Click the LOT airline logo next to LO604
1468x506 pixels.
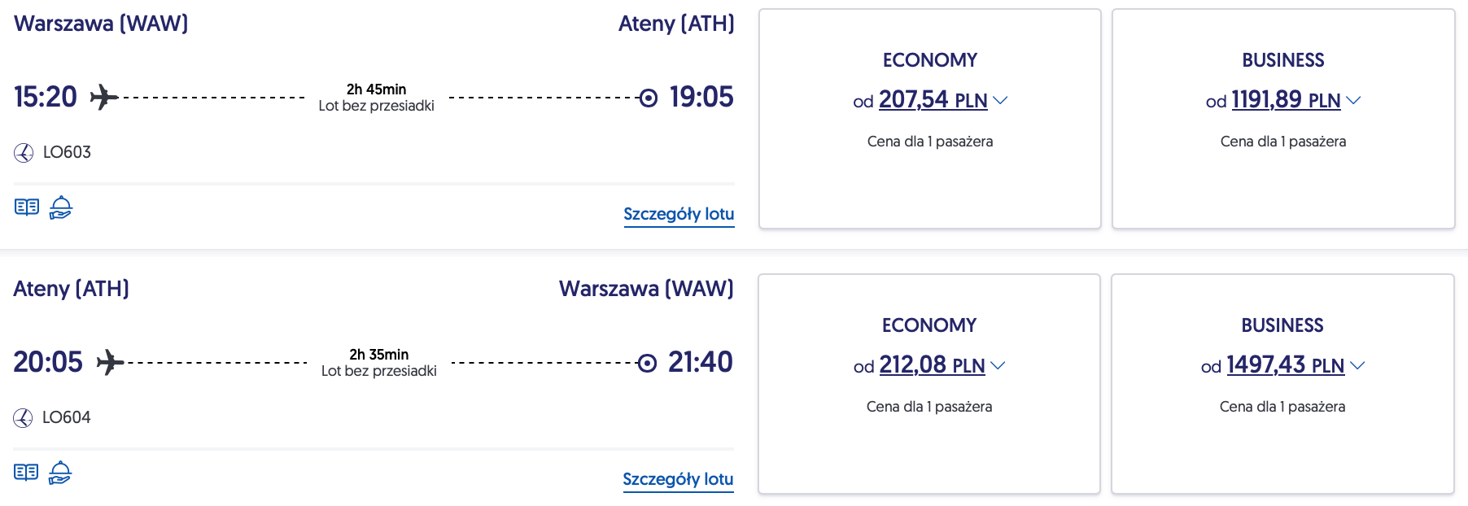(x=23, y=418)
